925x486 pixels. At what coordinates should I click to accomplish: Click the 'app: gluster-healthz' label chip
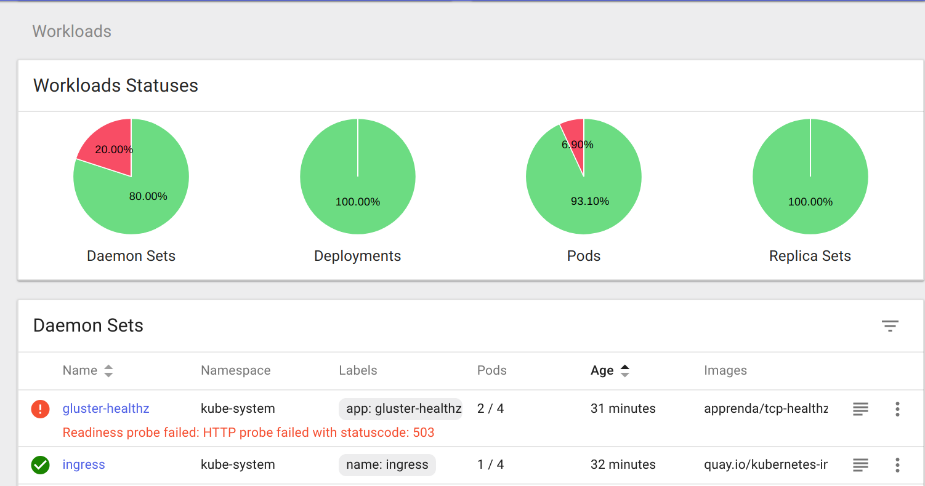click(400, 408)
